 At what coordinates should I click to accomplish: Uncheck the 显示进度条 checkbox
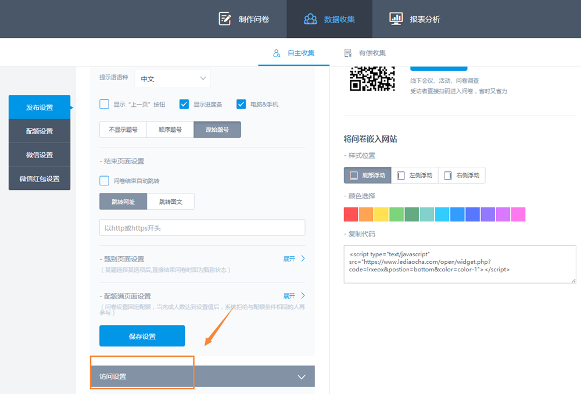184,104
